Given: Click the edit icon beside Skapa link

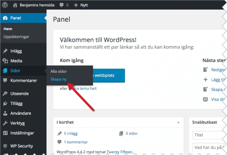Looking at the screenshot, I should 206,89.
